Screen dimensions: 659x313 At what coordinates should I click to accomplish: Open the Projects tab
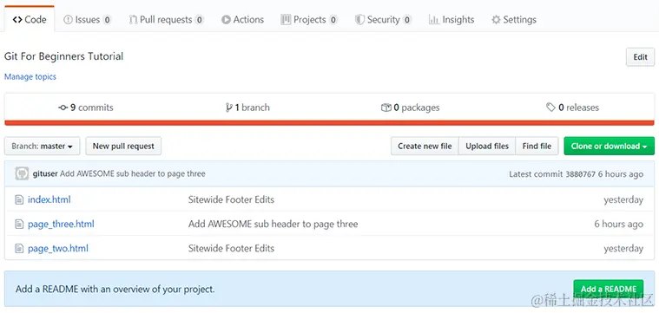point(309,19)
